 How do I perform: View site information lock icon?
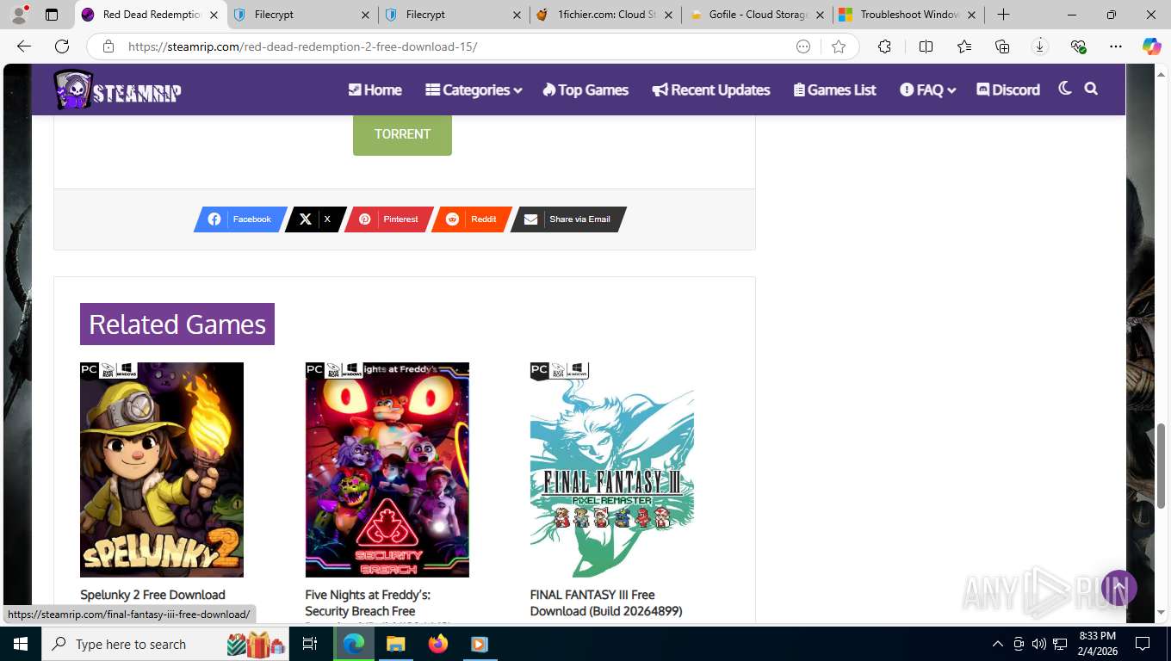[x=108, y=46]
